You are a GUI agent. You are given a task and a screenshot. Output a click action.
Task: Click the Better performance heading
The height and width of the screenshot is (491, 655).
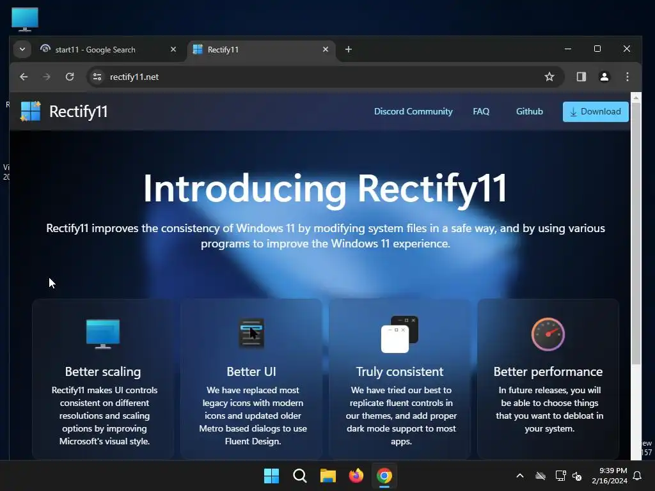548,371
